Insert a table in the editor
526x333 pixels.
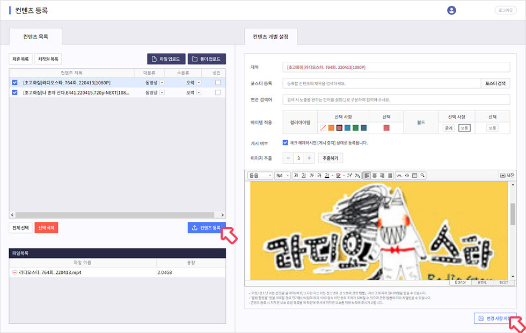click(414, 176)
